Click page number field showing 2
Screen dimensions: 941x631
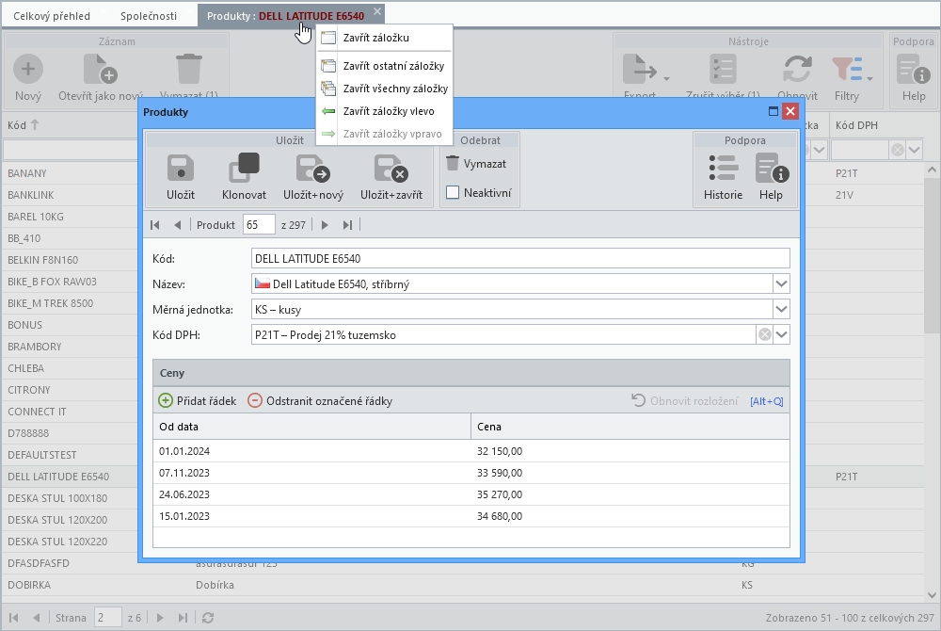point(107,618)
